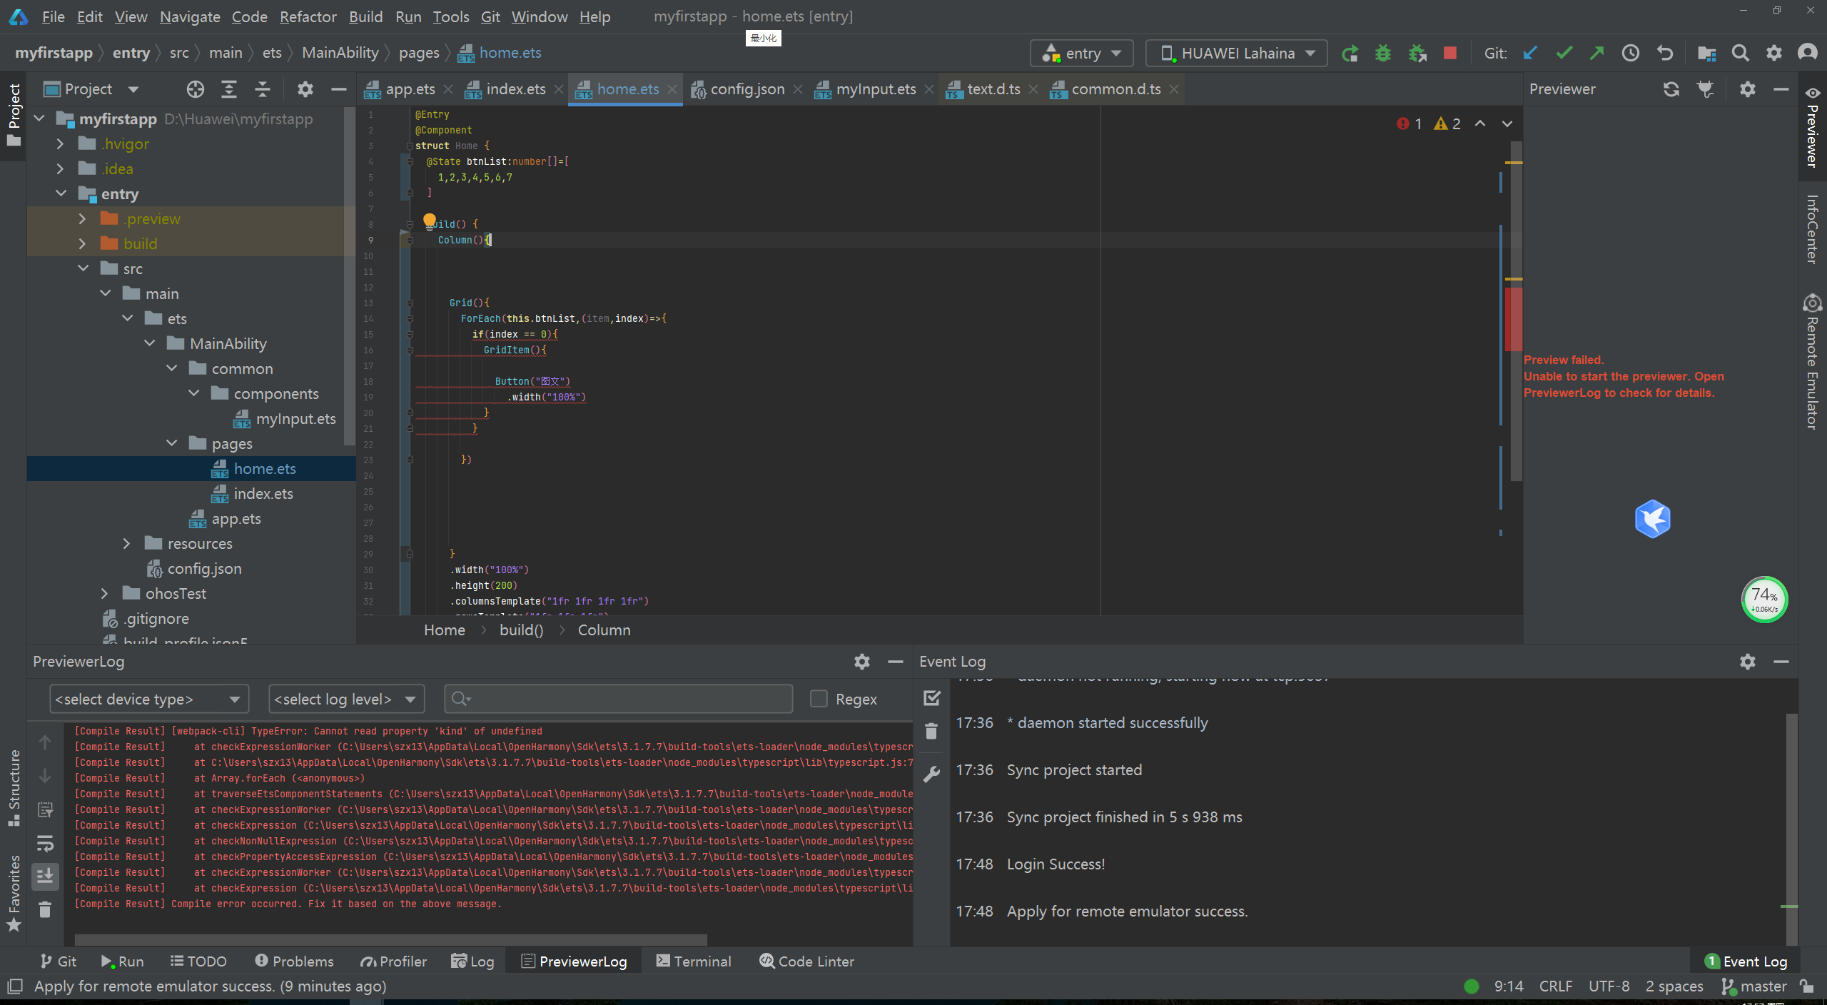Image resolution: width=1827 pixels, height=1005 pixels.
Task: Click the red error stripe marker
Action: tap(1513, 318)
